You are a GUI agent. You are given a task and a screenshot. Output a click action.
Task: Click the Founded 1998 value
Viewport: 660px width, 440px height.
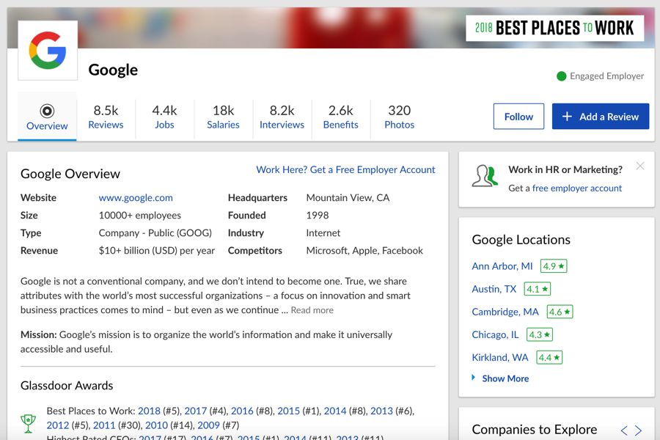coord(318,216)
